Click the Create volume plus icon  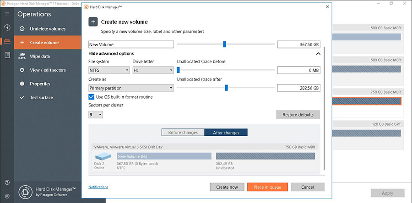coord(22,43)
